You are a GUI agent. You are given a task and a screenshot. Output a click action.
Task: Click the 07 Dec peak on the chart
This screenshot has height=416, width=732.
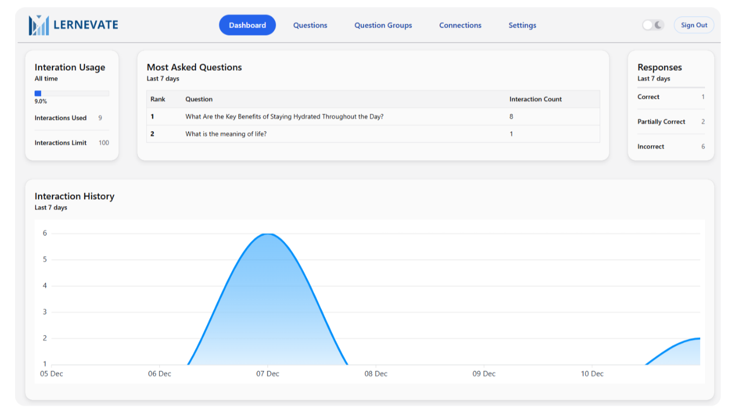point(268,234)
